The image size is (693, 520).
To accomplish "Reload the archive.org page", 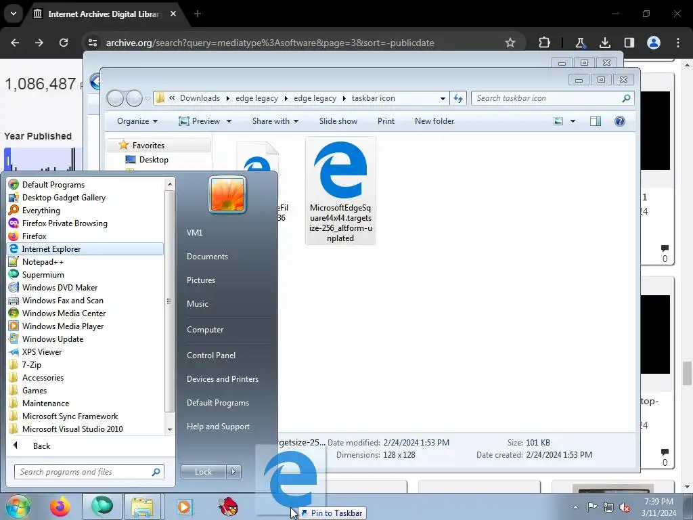I will pyautogui.click(x=64, y=43).
